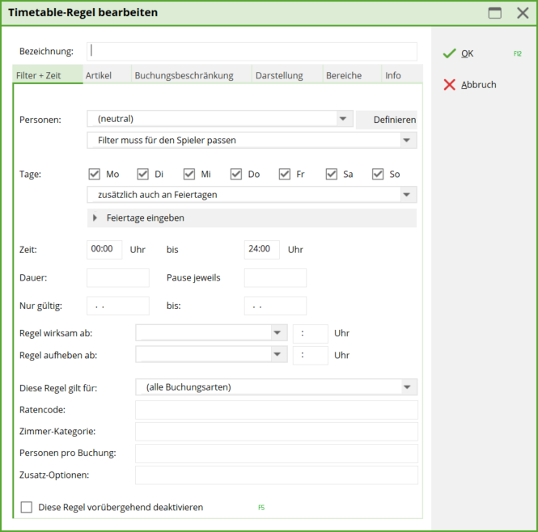The image size is (538, 532).
Task: Open 'zusätzlich auch an Feiertagen' dropdown
Action: pyautogui.click(x=407, y=195)
